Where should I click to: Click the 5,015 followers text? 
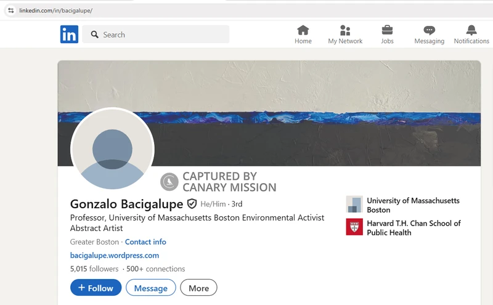pyautogui.click(x=94, y=269)
